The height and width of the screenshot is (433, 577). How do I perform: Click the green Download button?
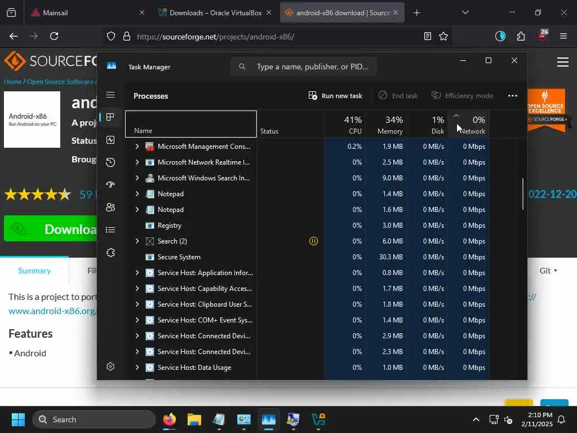click(x=50, y=229)
